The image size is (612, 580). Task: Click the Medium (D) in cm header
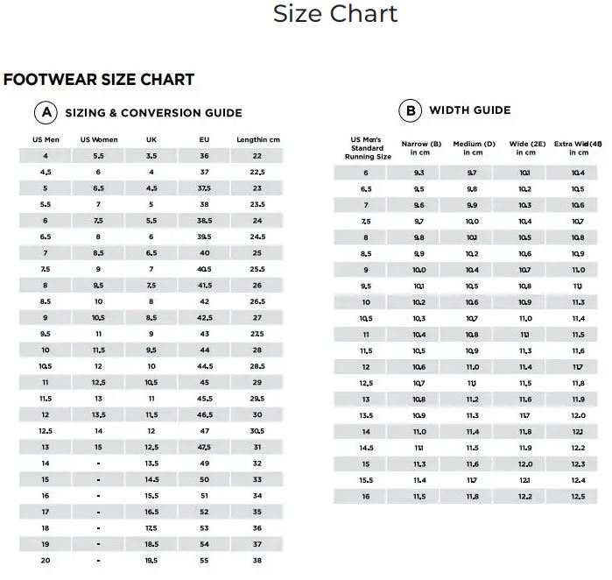(474, 147)
